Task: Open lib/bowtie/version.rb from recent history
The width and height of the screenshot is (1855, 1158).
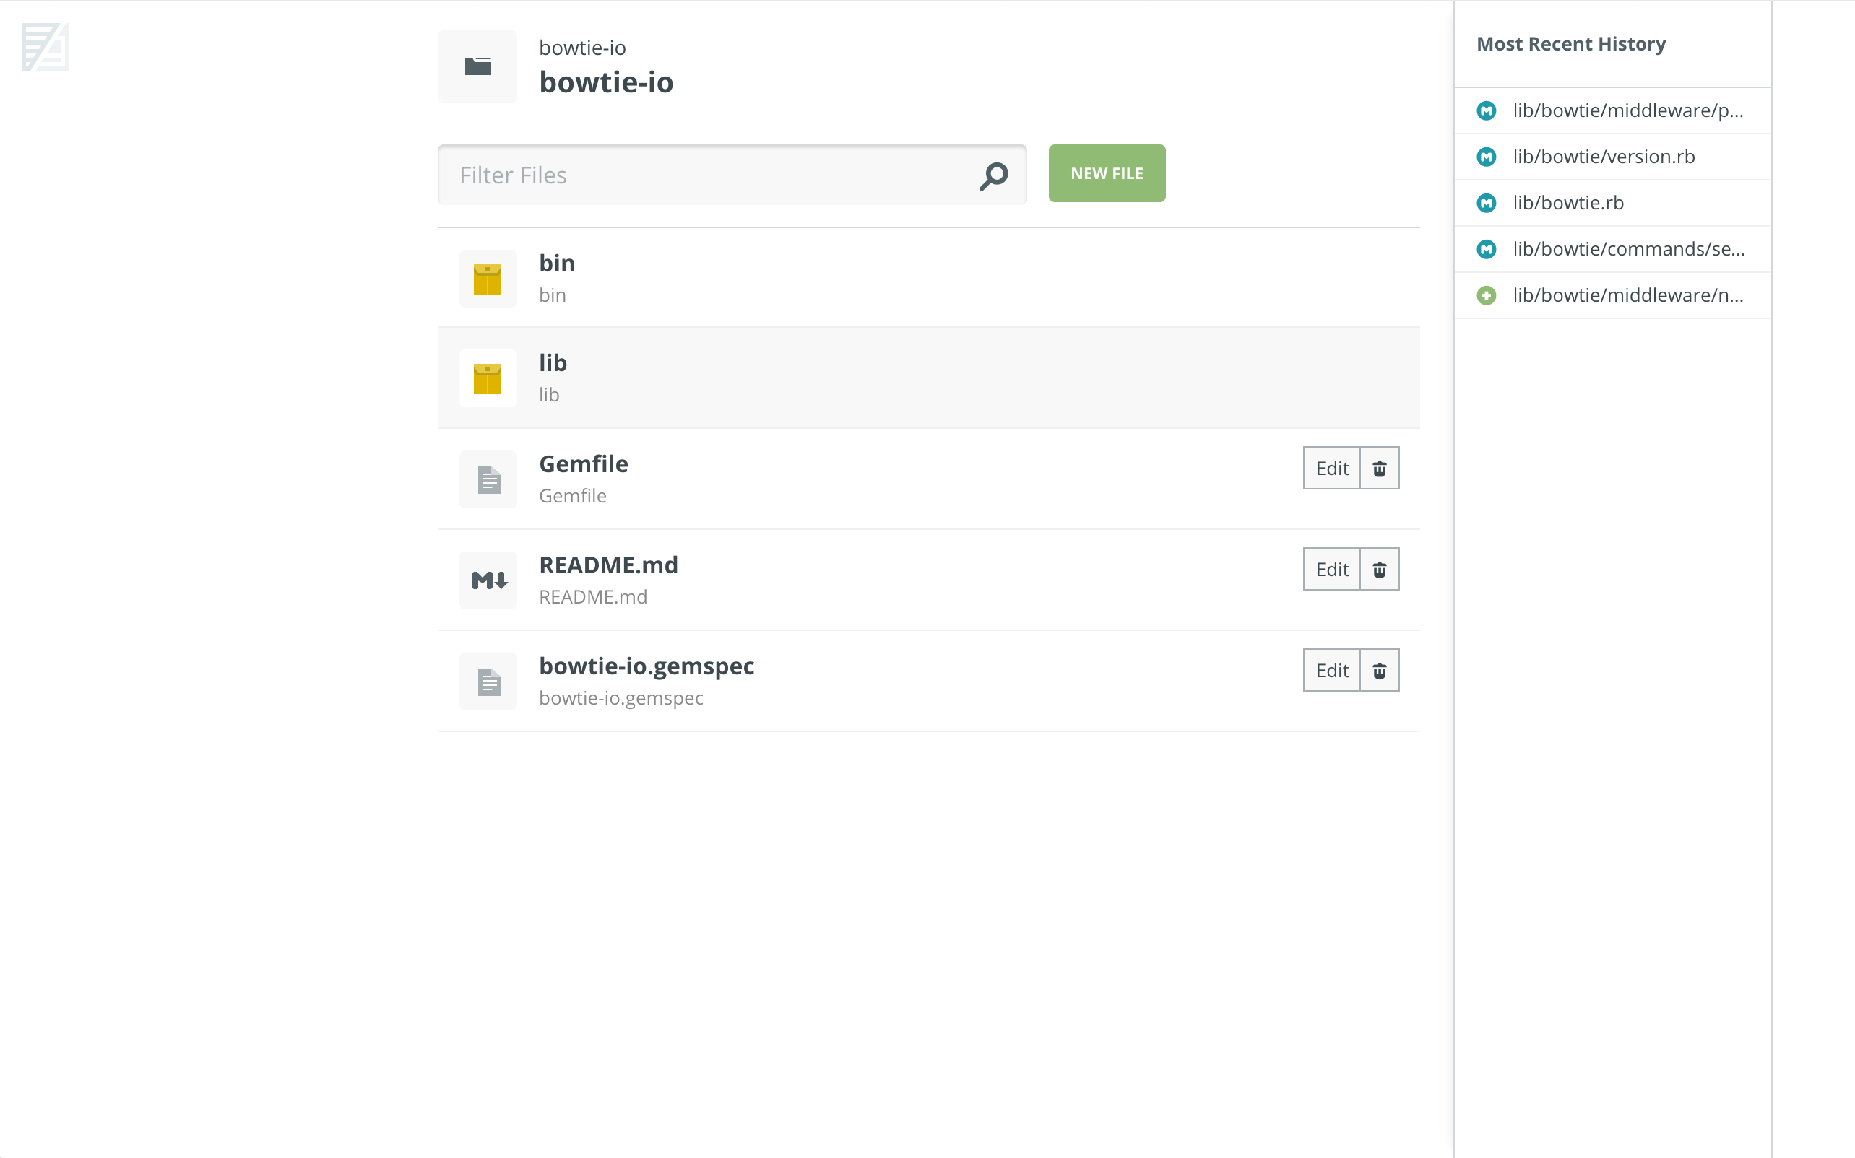Action: [x=1601, y=156]
